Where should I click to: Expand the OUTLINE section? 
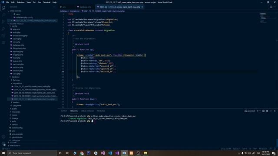(x=13, y=143)
